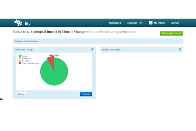Open My Profile
196x131 pixels.
[159, 23]
